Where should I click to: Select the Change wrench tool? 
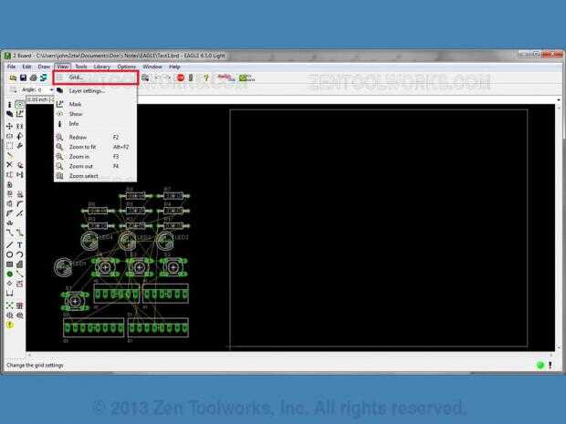19,146
